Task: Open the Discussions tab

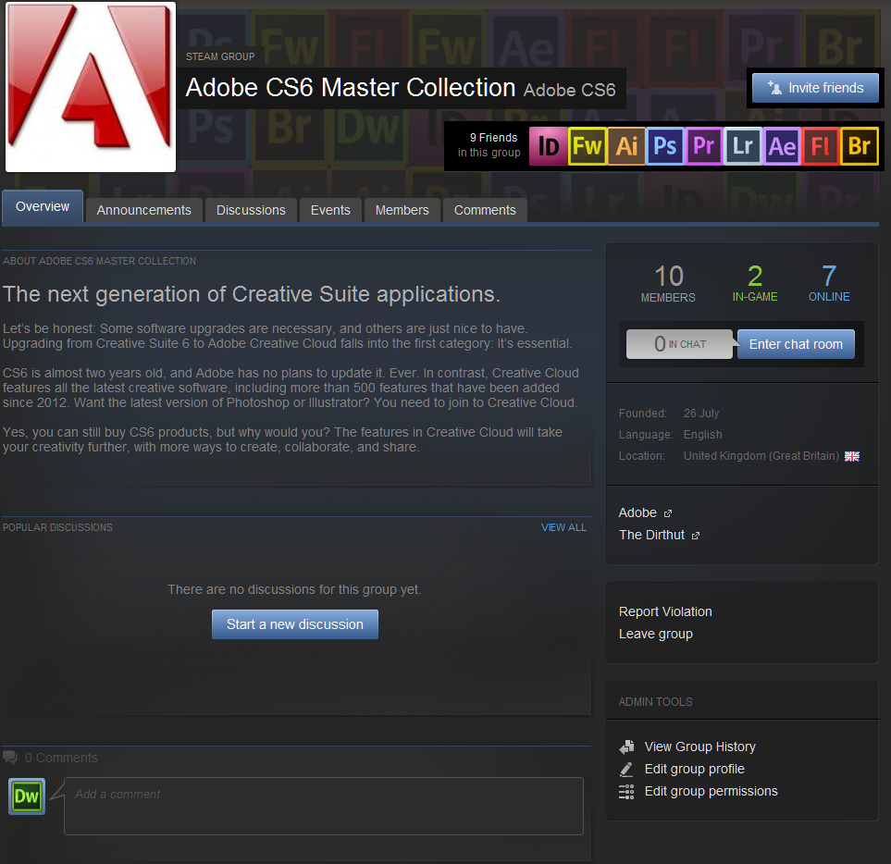Action: 251,210
